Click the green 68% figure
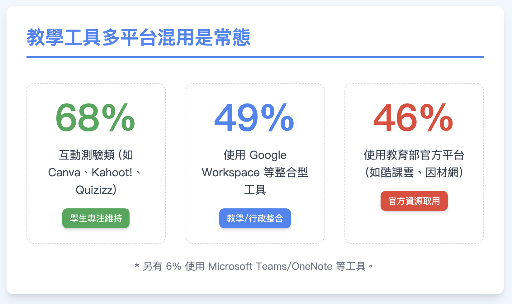The image size is (512, 304). click(95, 118)
